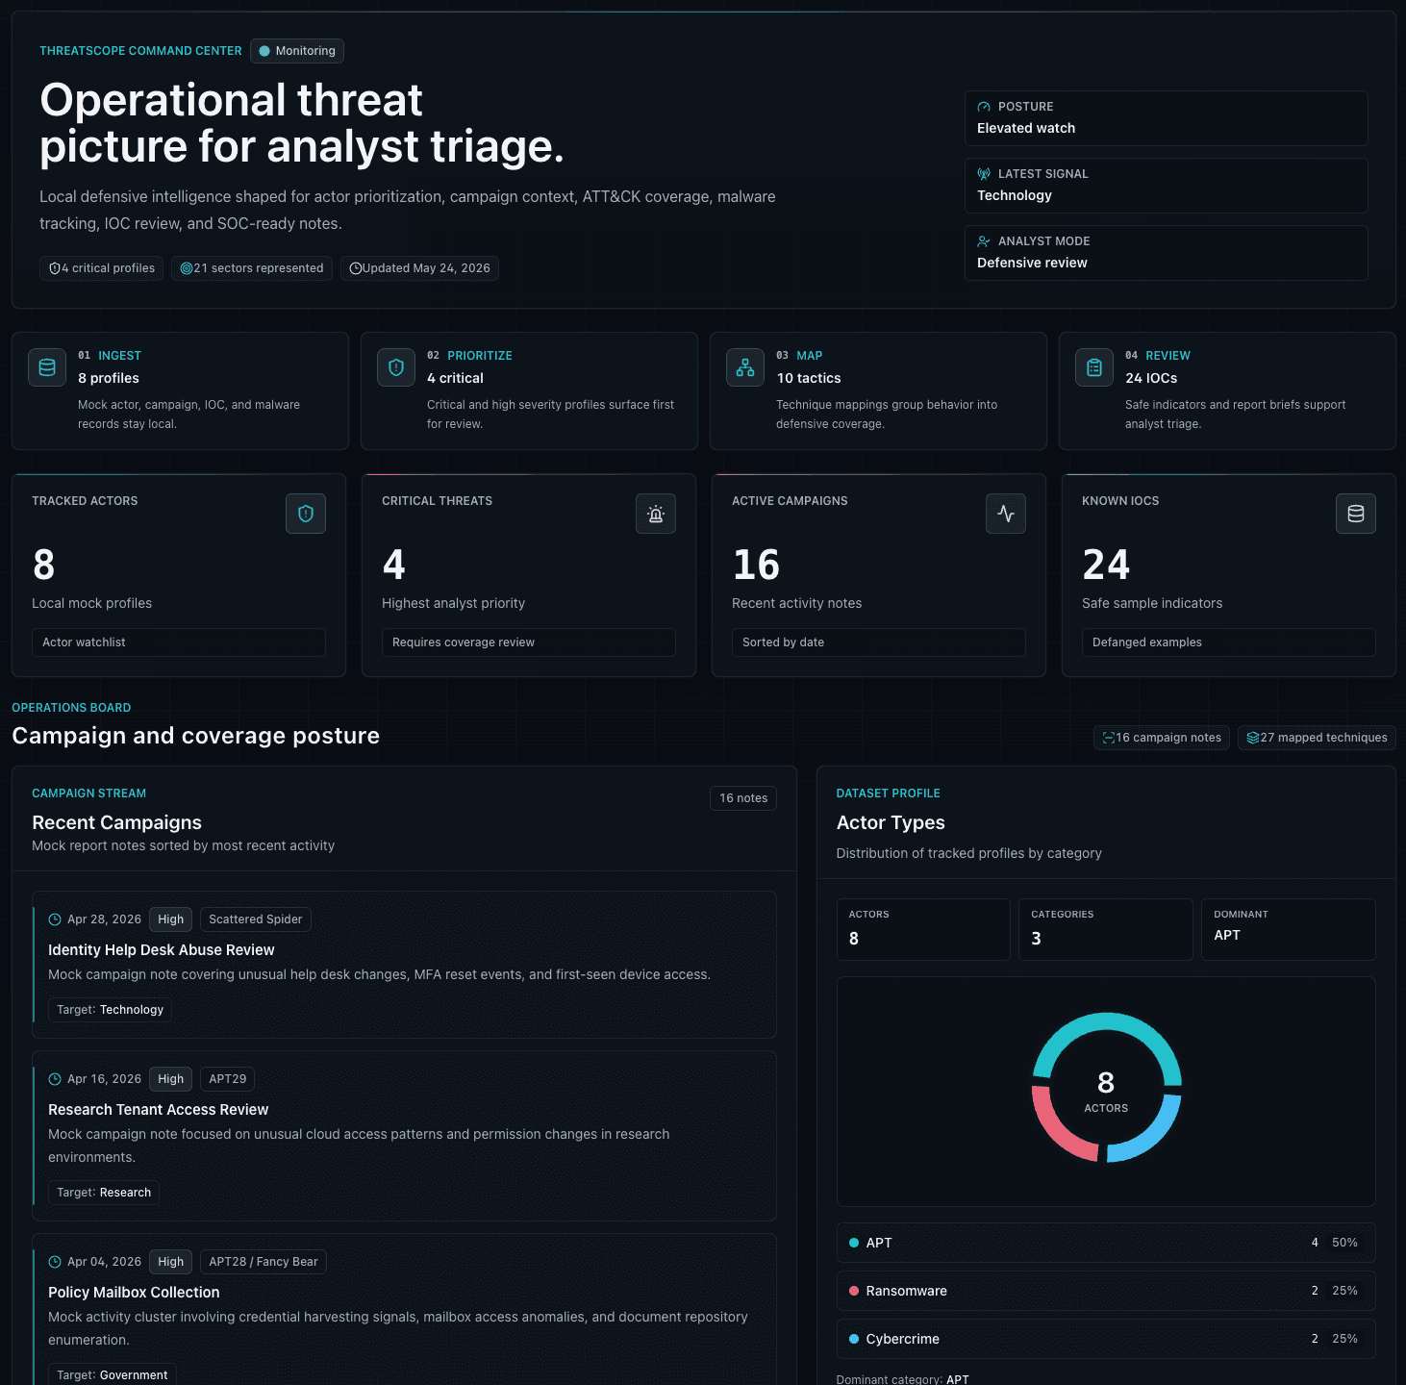Click the Sorted by date label
Screen dimensions: 1406x1385
879,642
